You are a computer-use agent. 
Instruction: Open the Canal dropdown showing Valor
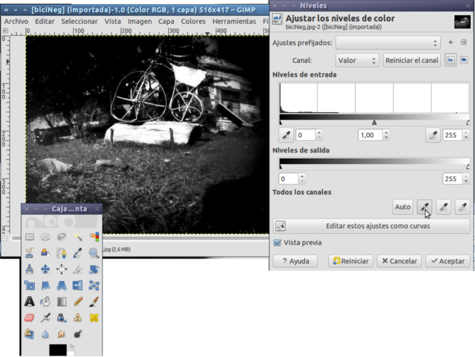pyautogui.click(x=355, y=60)
